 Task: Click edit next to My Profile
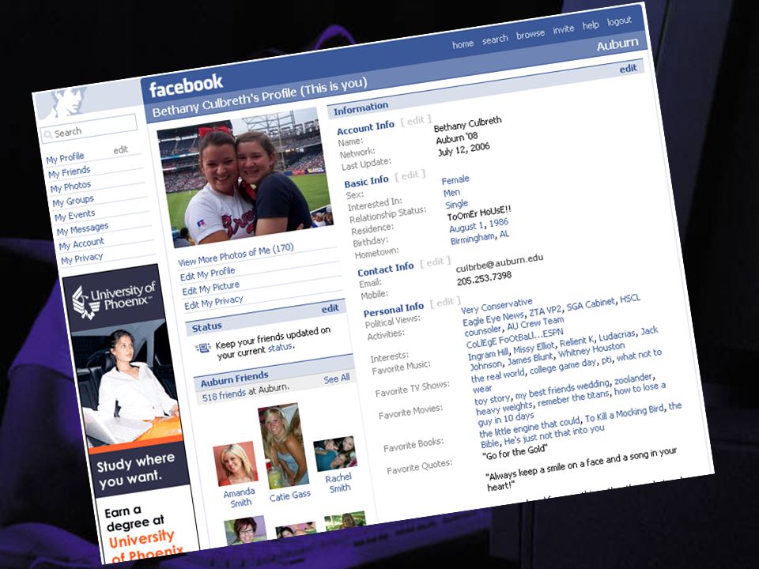(x=120, y=150)
